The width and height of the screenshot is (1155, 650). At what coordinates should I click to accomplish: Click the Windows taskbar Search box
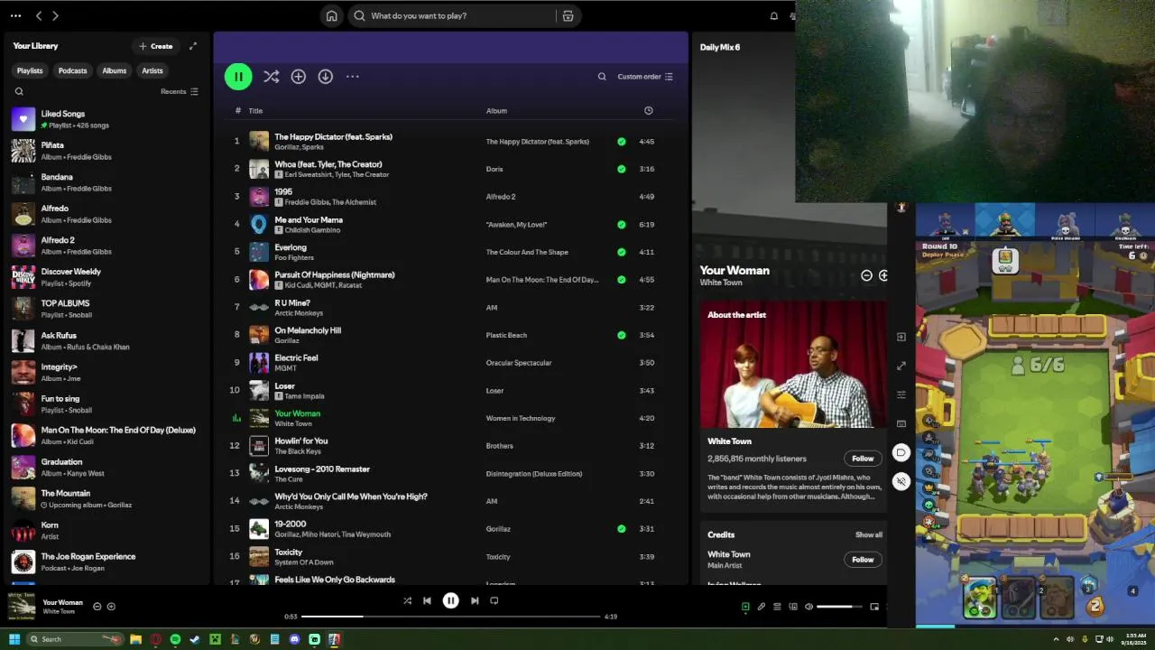[73, 639]
